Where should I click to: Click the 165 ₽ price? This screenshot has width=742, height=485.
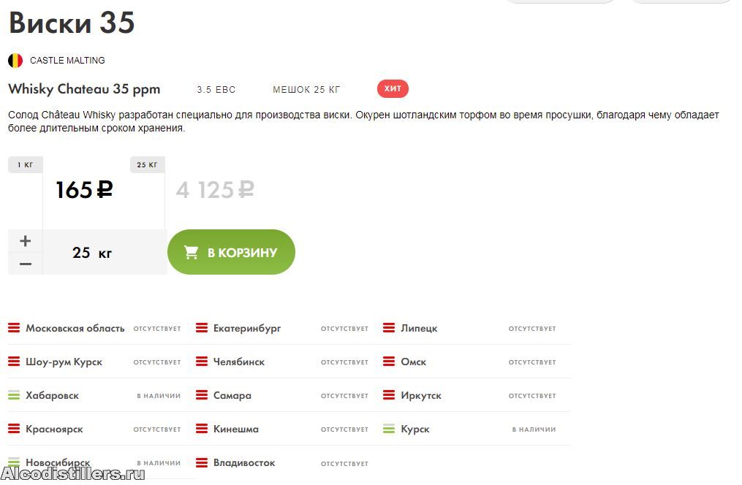click(x=84, y=190)
